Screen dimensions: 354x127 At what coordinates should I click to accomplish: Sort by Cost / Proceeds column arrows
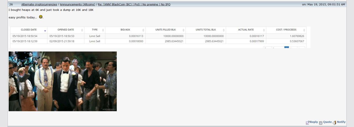(304, 30)
